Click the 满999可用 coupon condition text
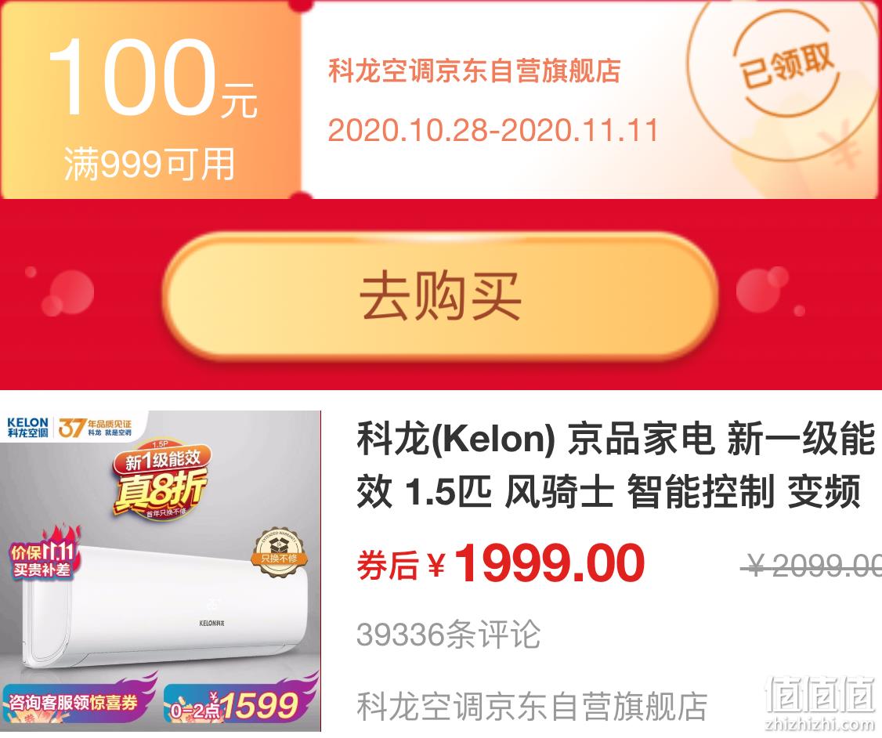This screenshot has height=738, width=882. (x=149, y=165)
